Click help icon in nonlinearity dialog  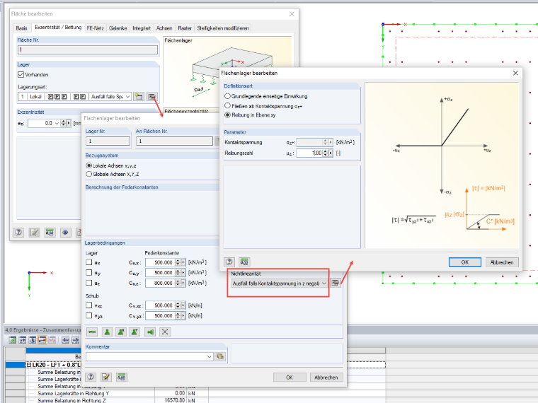[x=229, y=262]
